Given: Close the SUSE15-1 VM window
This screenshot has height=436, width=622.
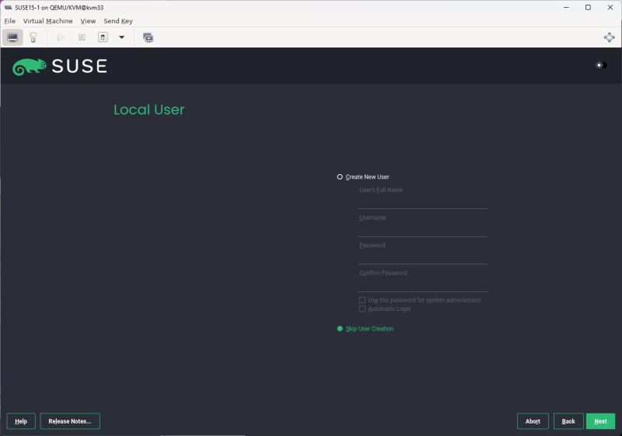Looking at the screenshot, I should click(610, 8).
